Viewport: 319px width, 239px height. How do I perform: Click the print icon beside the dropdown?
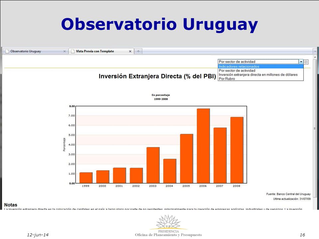pos(306,62)
